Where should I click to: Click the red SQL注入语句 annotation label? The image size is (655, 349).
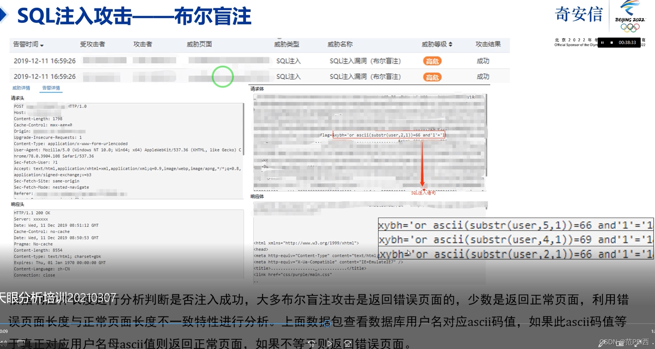coord(423,193)
